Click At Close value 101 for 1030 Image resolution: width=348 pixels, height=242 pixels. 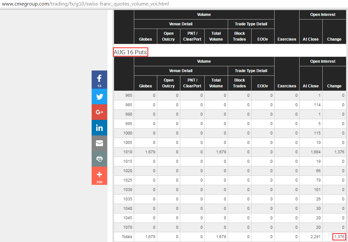(x=317, y=190)
